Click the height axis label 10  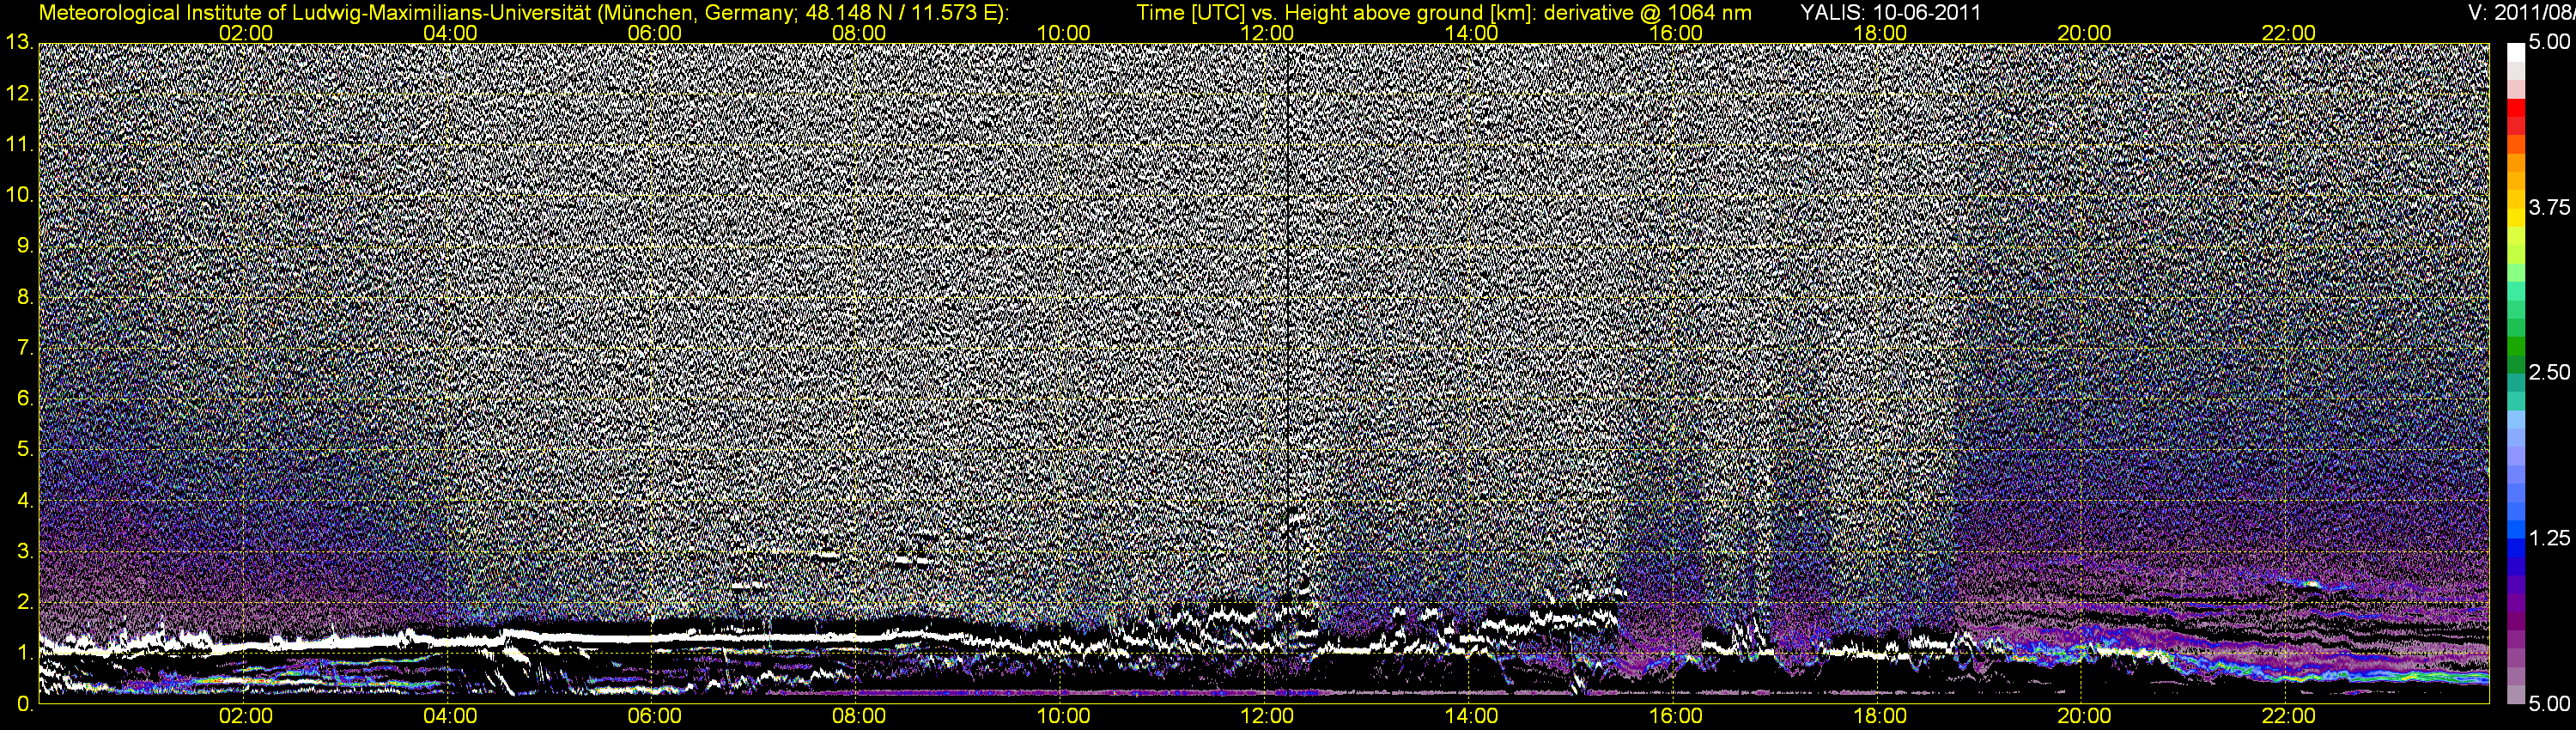(x=19, y=195)
